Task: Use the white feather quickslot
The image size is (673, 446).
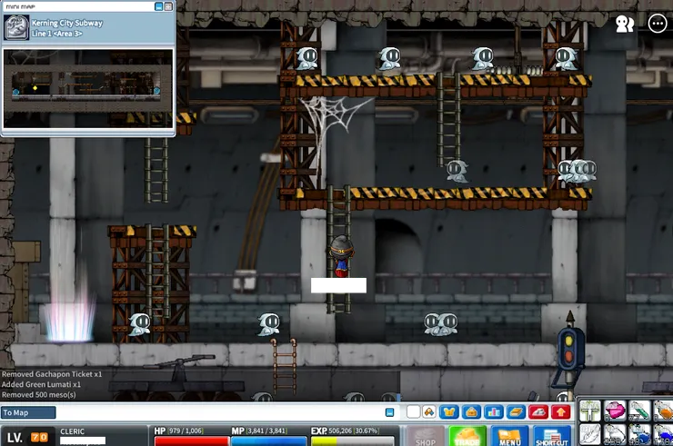Action: [x=590, y=435]
